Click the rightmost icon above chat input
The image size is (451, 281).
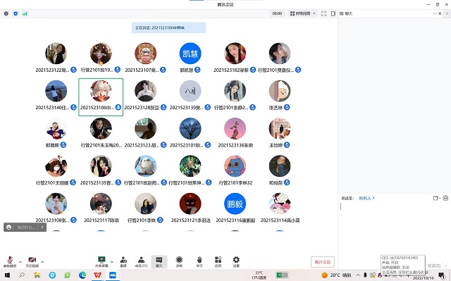click(x=445, y=198)
